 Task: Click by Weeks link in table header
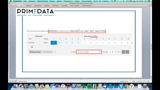point(94,36)
